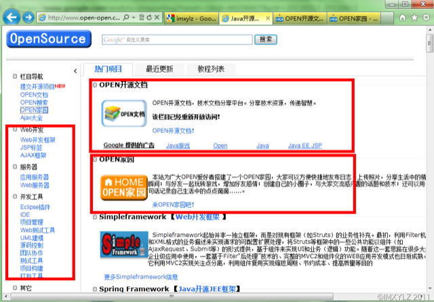Open the Web测试工具 link
Image resolution: width=434 pixels, height=302 pixels.
[37, 230]
